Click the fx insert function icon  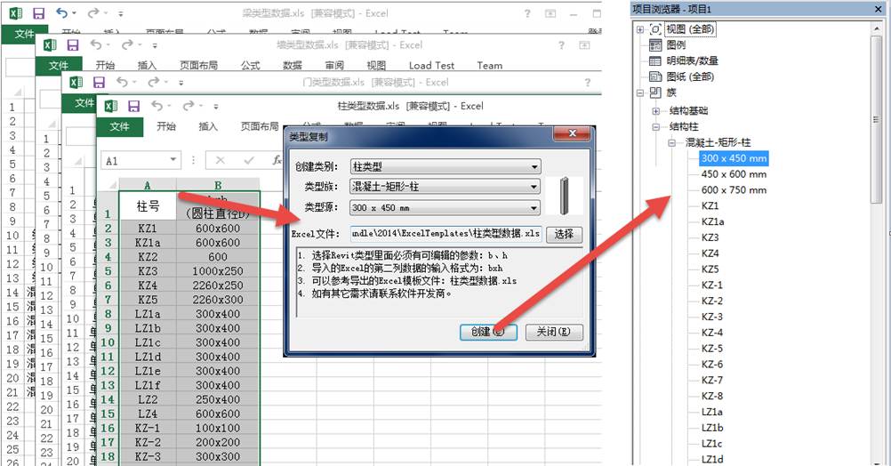[x=277, y=161]
